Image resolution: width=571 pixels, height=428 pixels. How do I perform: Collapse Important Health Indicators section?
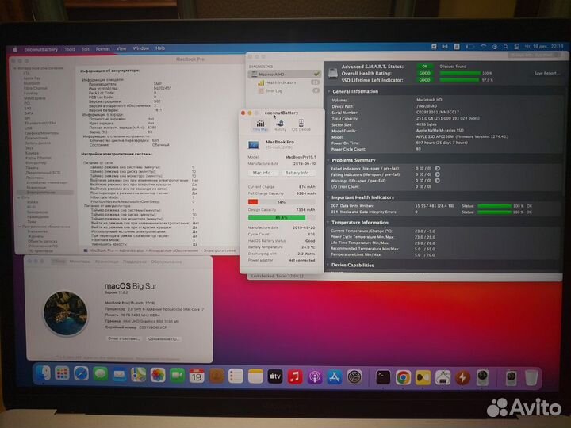click(329, 197)
